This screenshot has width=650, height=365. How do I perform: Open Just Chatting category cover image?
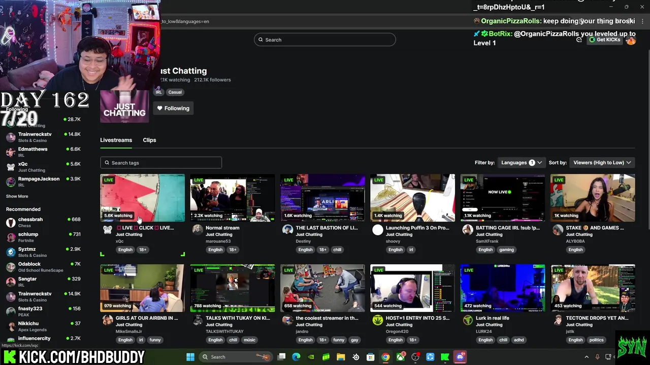point(124,106)
